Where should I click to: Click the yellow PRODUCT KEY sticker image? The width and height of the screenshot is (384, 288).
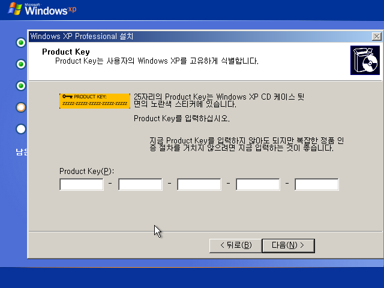(95, 101)
